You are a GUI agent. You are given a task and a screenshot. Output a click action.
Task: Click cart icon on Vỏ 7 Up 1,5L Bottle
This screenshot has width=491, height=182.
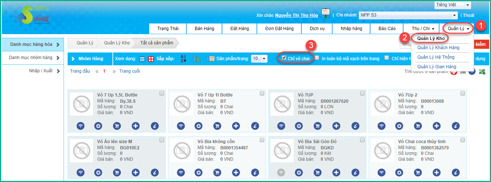(117, 126)
